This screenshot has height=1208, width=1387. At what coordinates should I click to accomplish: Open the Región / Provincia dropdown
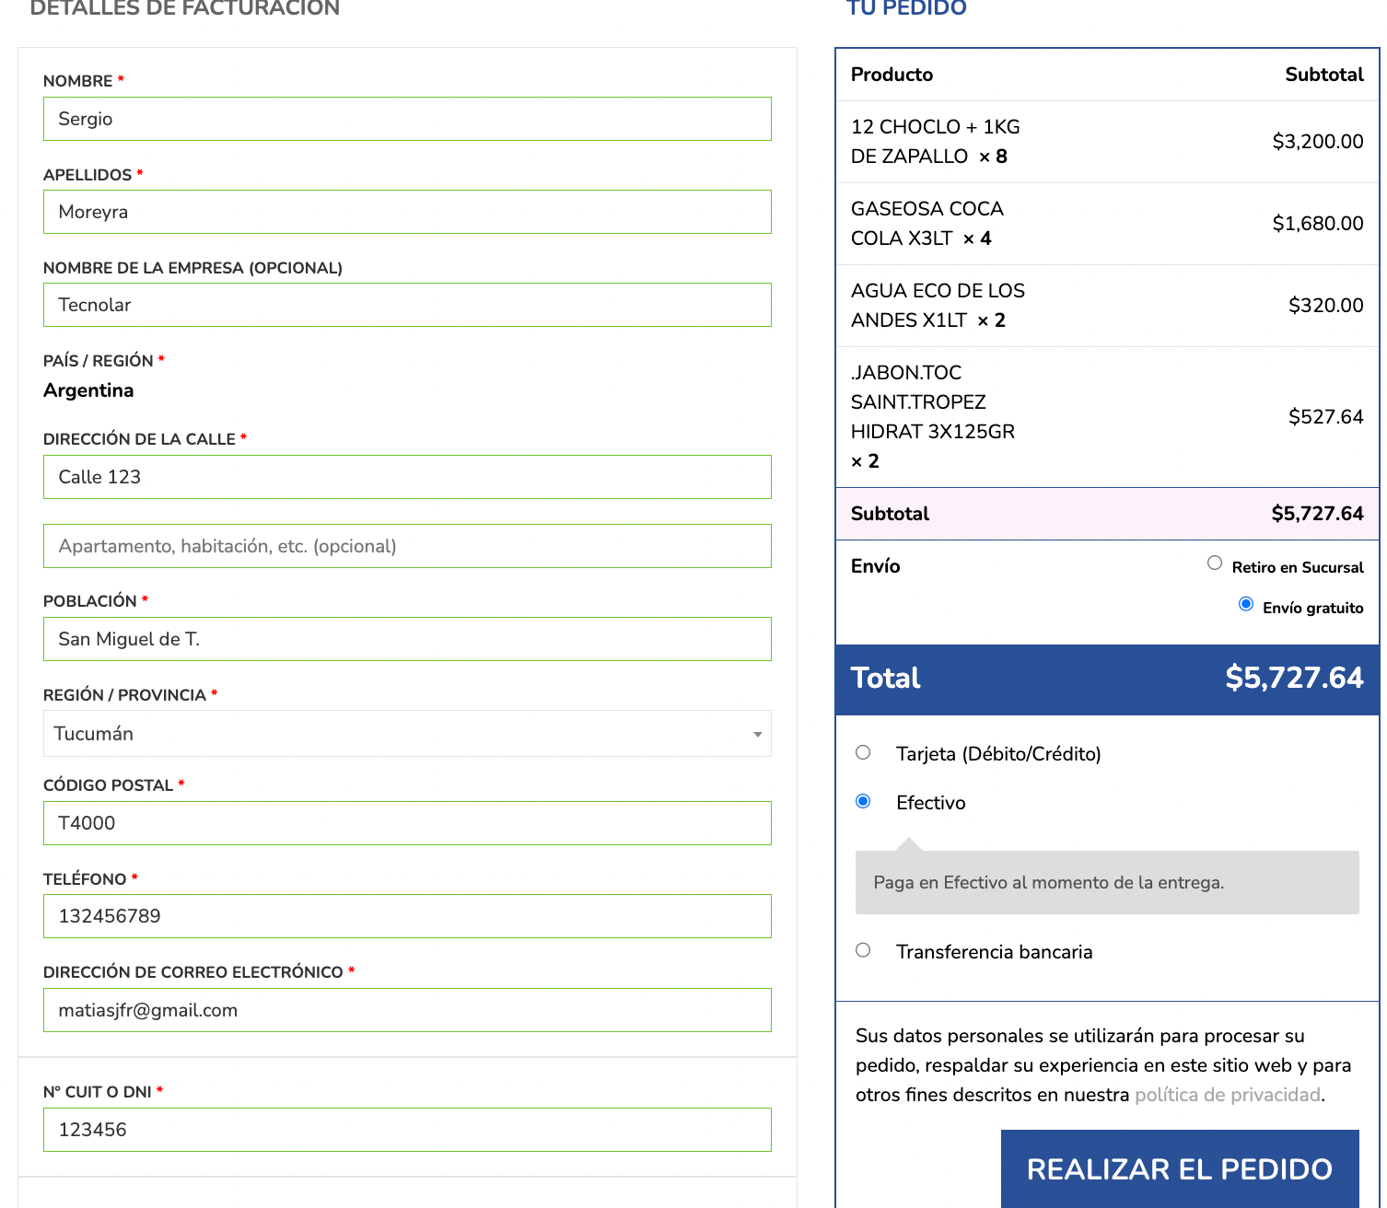(406, 734)
